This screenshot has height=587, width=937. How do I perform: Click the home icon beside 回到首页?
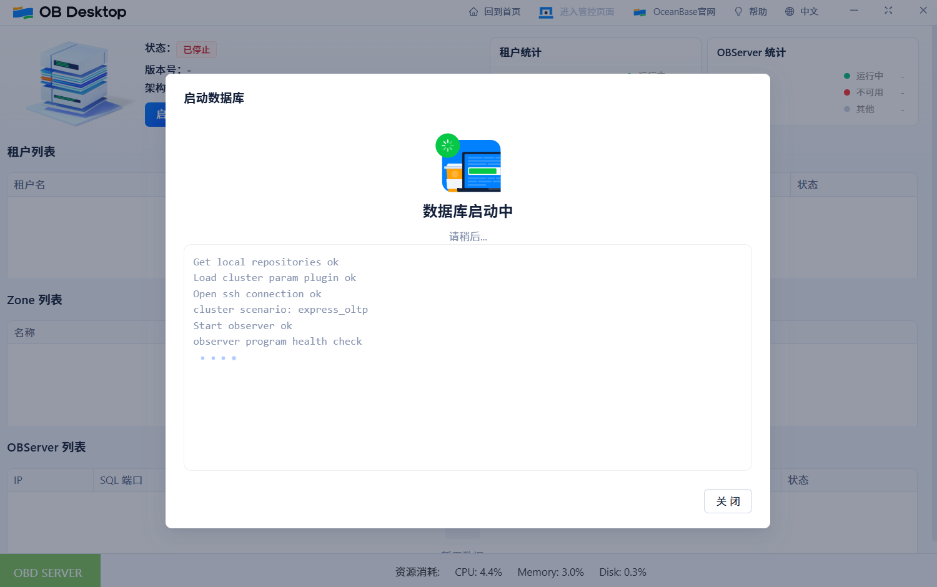click(x=473, y=11)
